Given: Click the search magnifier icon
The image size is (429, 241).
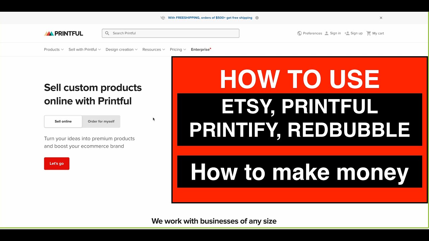Looking at the screenshot, I should [107, 33].
